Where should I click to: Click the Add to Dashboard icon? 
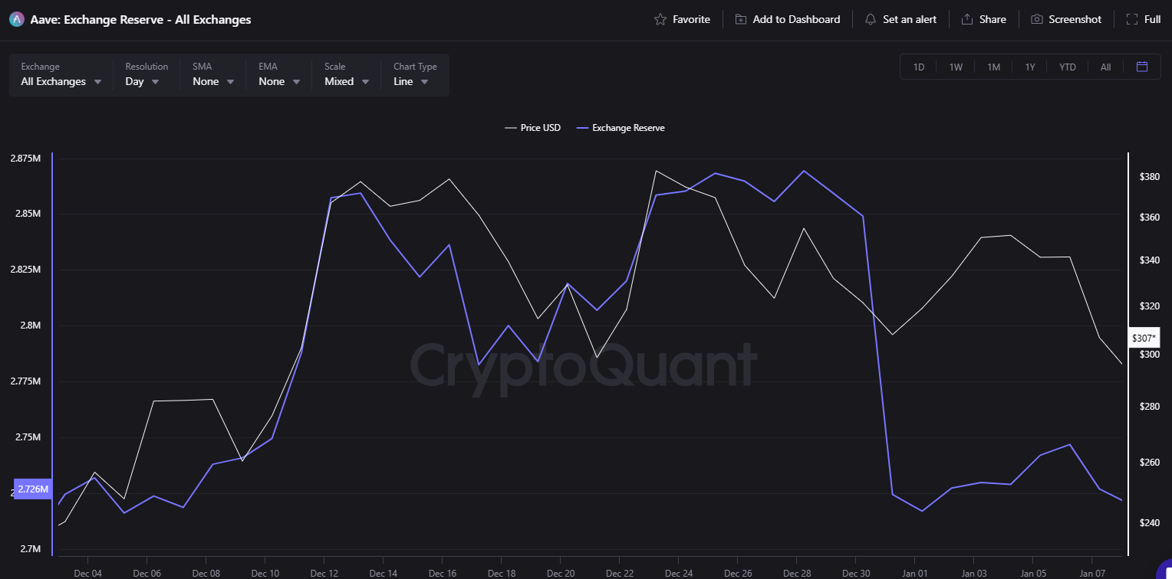[740, 19]
